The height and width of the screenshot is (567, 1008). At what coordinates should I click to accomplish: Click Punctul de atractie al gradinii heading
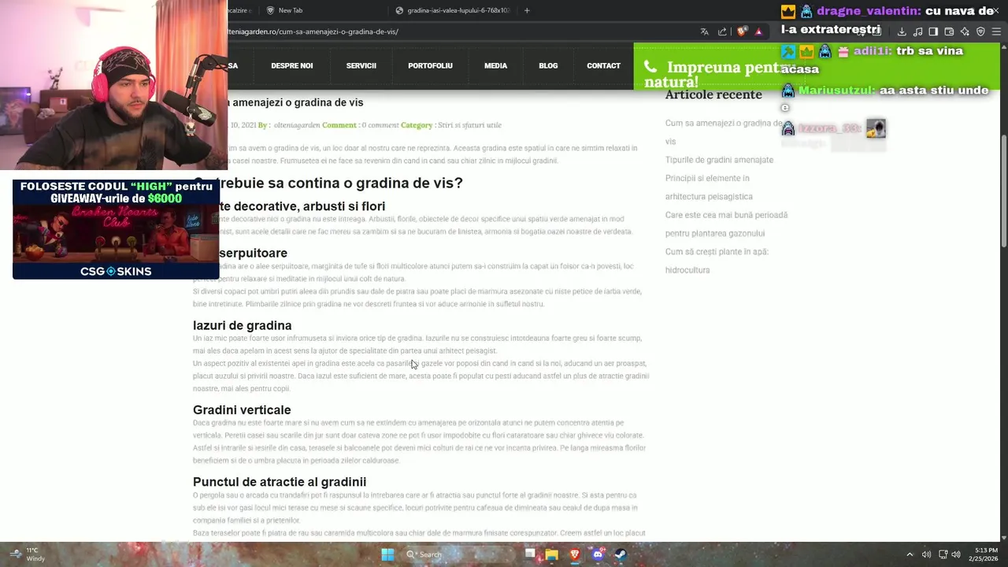tap(280, 482)
